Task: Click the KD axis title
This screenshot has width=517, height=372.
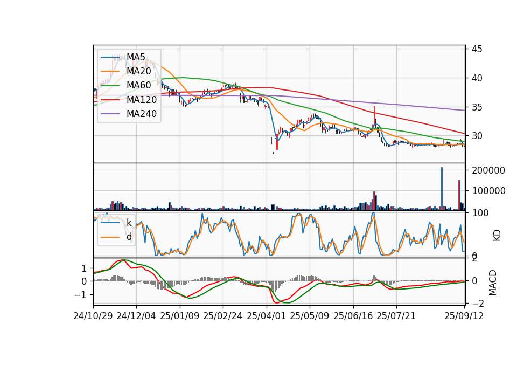Action: pyautogui.click(x=497, y=236)
